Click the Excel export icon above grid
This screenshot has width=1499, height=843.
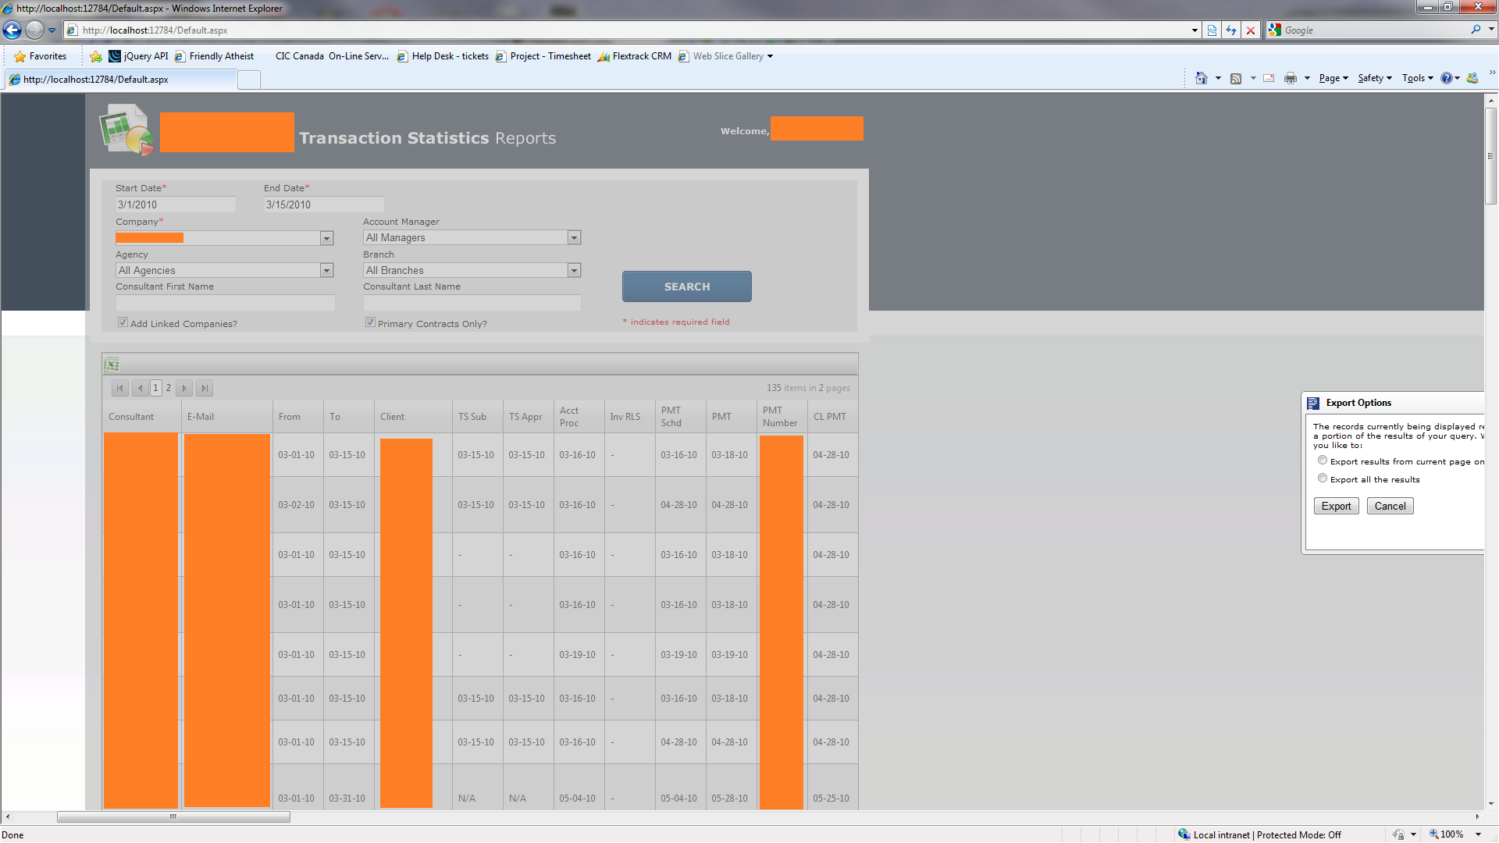(x=112, y=365)
